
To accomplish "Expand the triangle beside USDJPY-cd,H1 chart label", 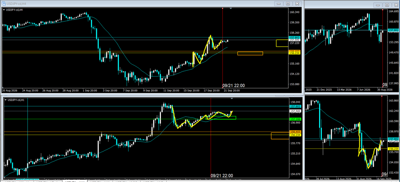I will (x=5, y=100).
